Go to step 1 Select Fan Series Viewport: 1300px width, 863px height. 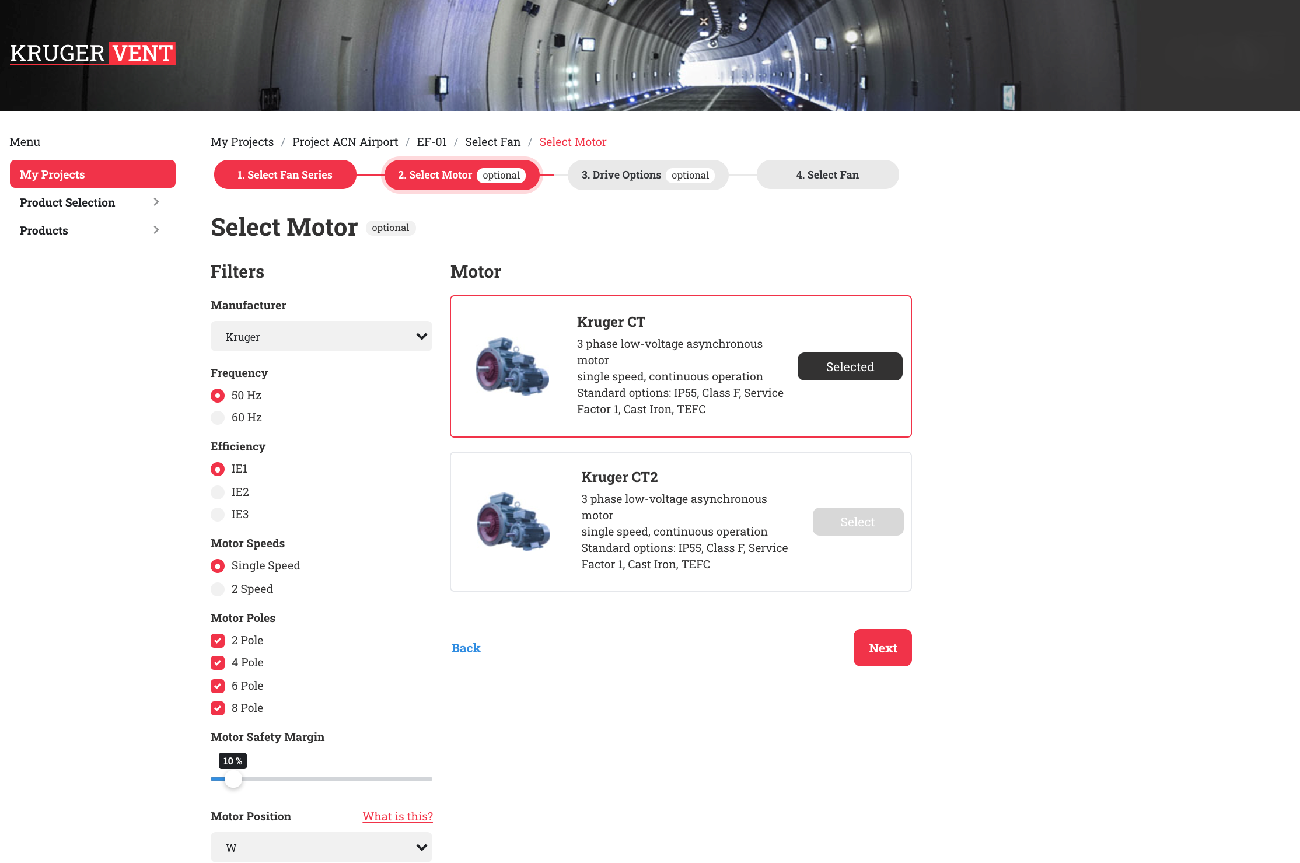pos(285,174)
